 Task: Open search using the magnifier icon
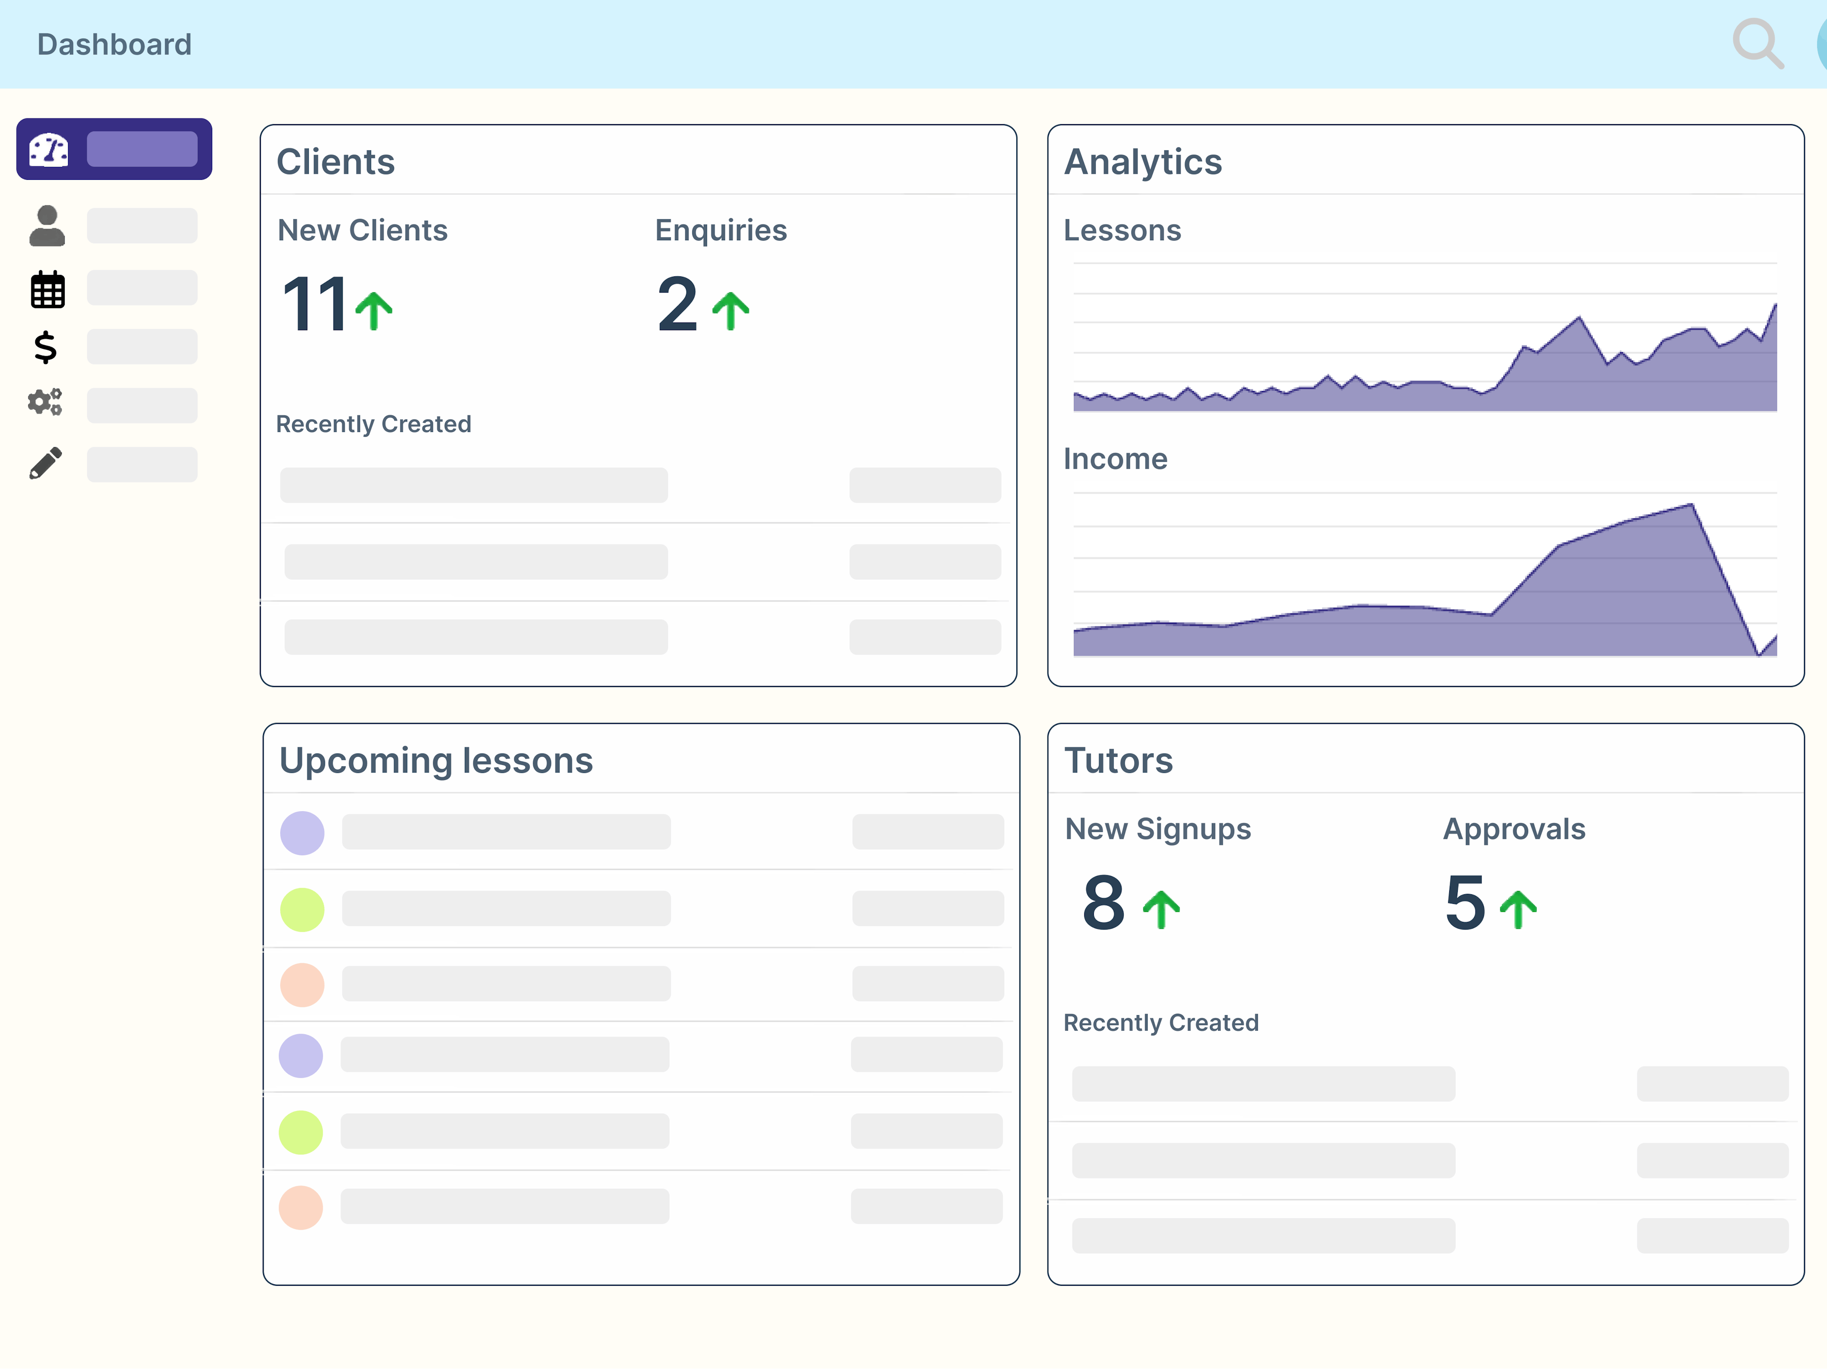pyautogui.click(x=1758, y=44)
